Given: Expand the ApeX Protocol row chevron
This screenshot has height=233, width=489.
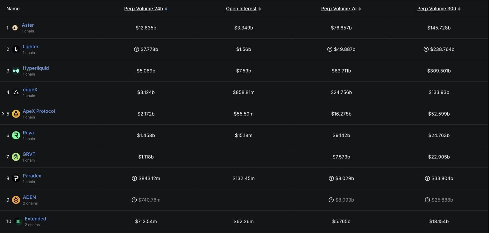Looking at the screenshot, I should [x=3, y=114].
